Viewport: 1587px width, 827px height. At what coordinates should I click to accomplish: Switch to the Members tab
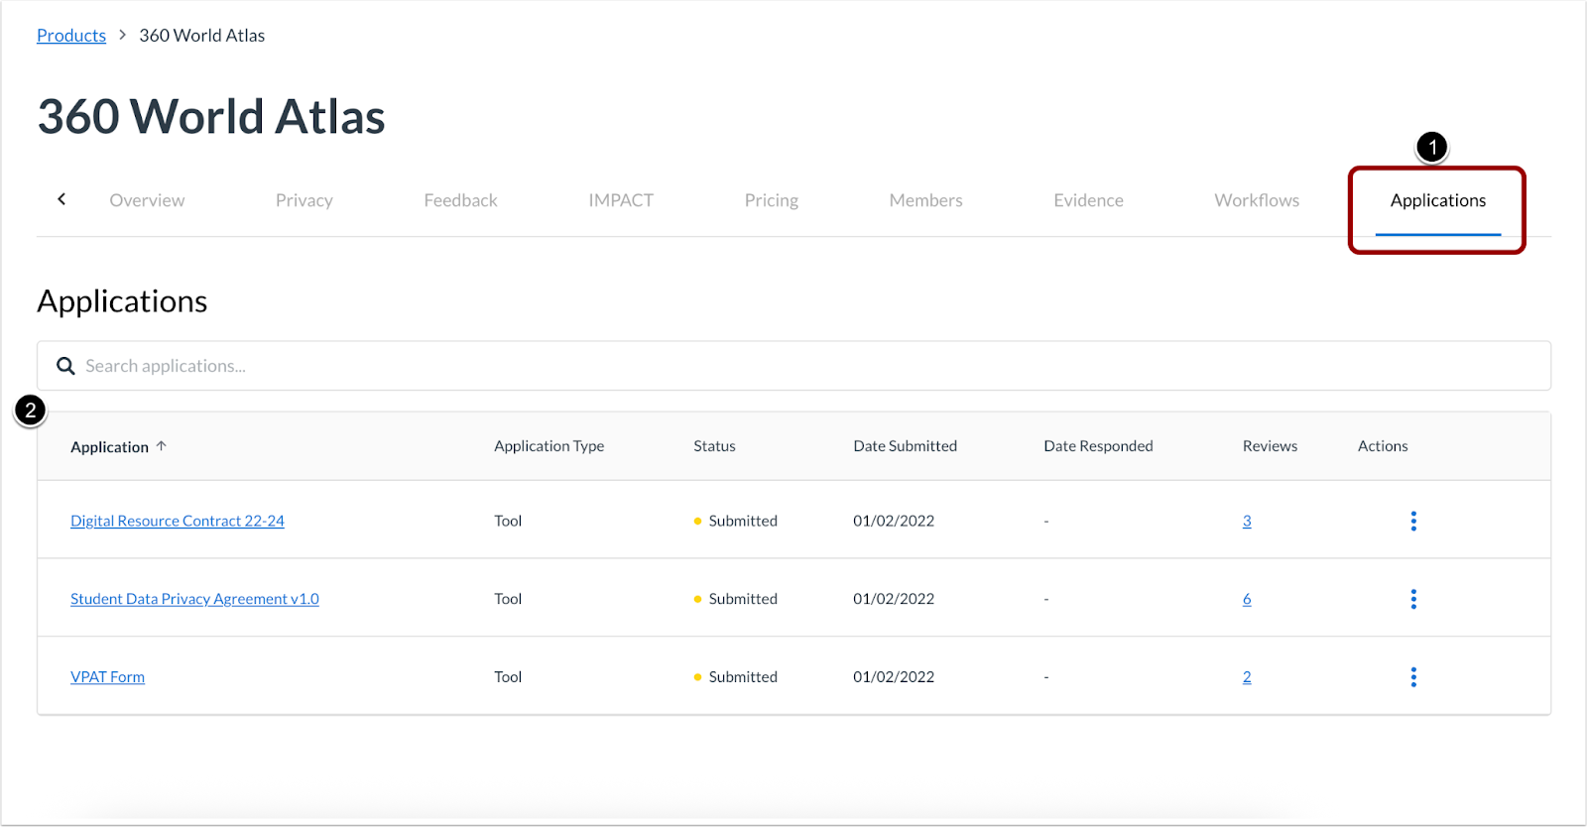(925, 200)
